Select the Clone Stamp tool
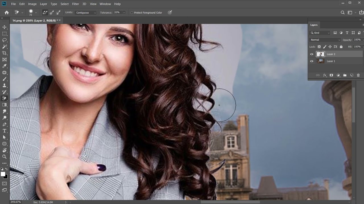The width and height of the screenshot is (364, 204). pos(5,86)
